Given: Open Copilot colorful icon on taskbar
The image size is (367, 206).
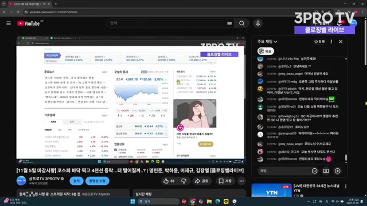Looking at the screenshot, I should (201, 201).
